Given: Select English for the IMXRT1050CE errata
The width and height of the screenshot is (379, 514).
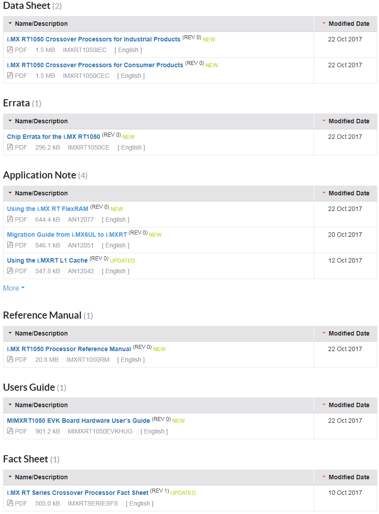Looking at the screenshot, I should (x=131, y=147).
